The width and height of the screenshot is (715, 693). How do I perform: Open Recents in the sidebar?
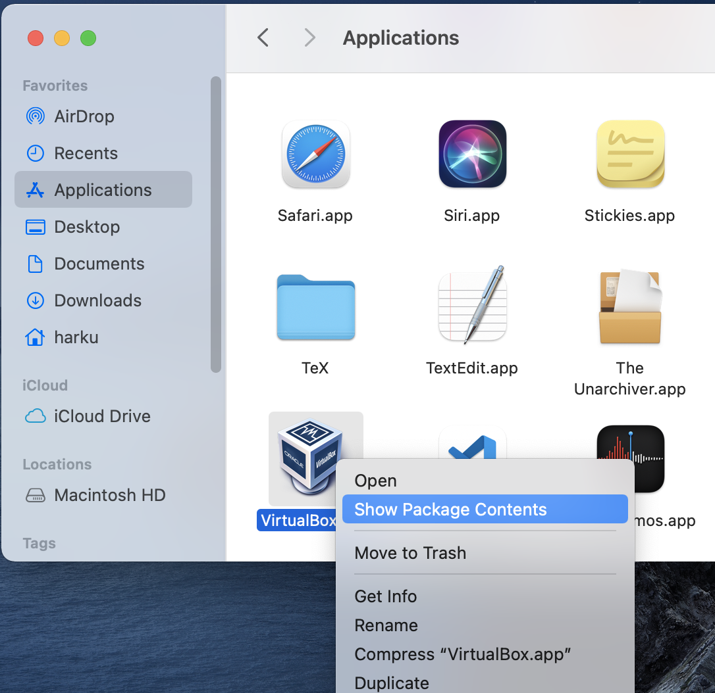point(103,153)
